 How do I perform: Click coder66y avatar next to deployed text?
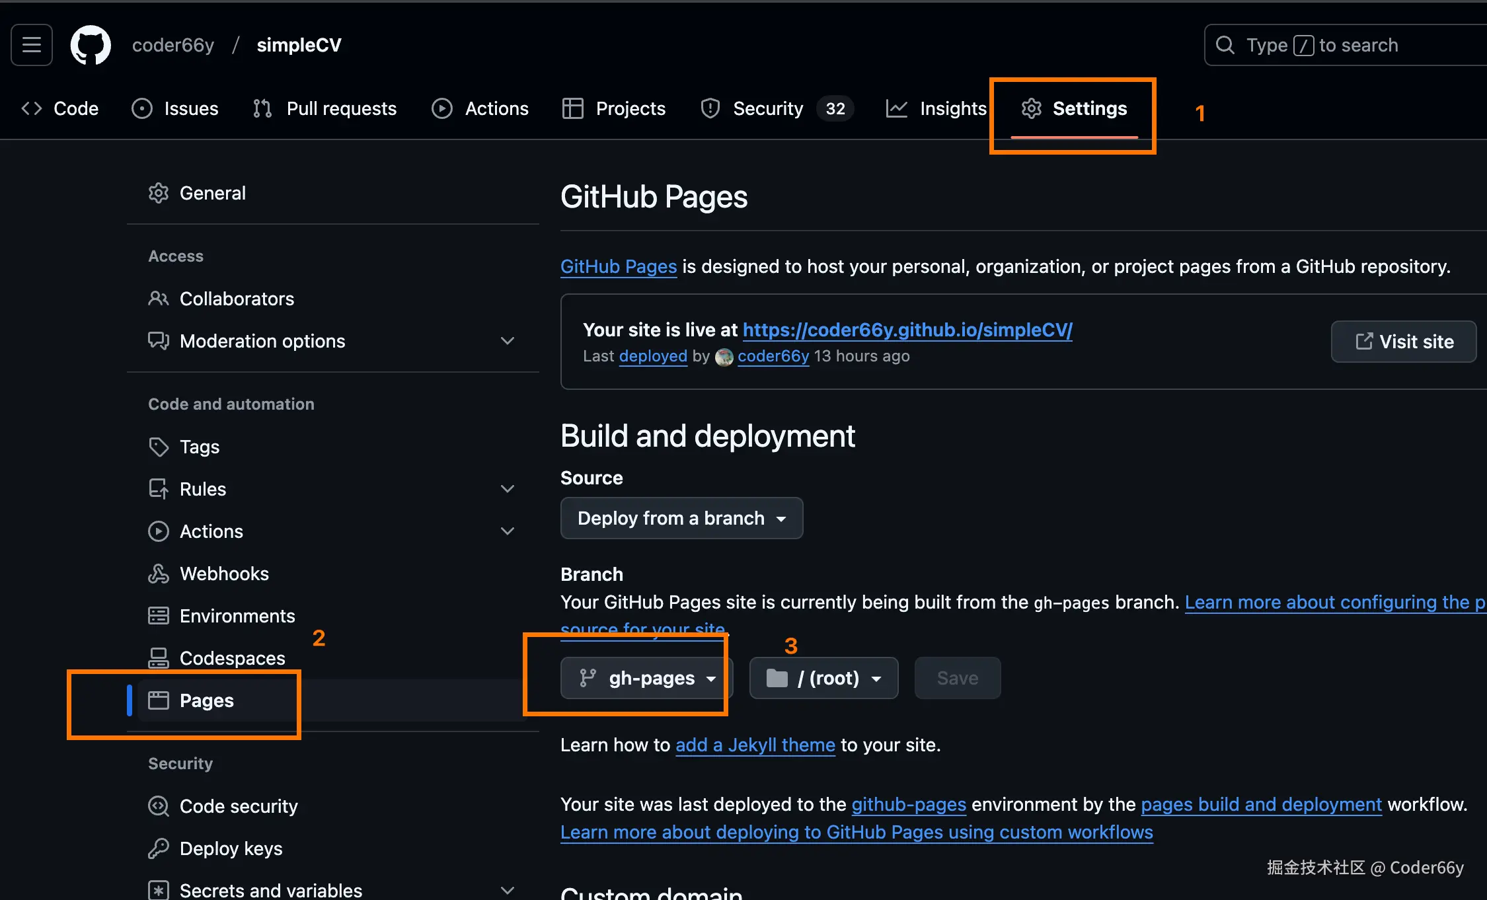(x=724, y=357)
